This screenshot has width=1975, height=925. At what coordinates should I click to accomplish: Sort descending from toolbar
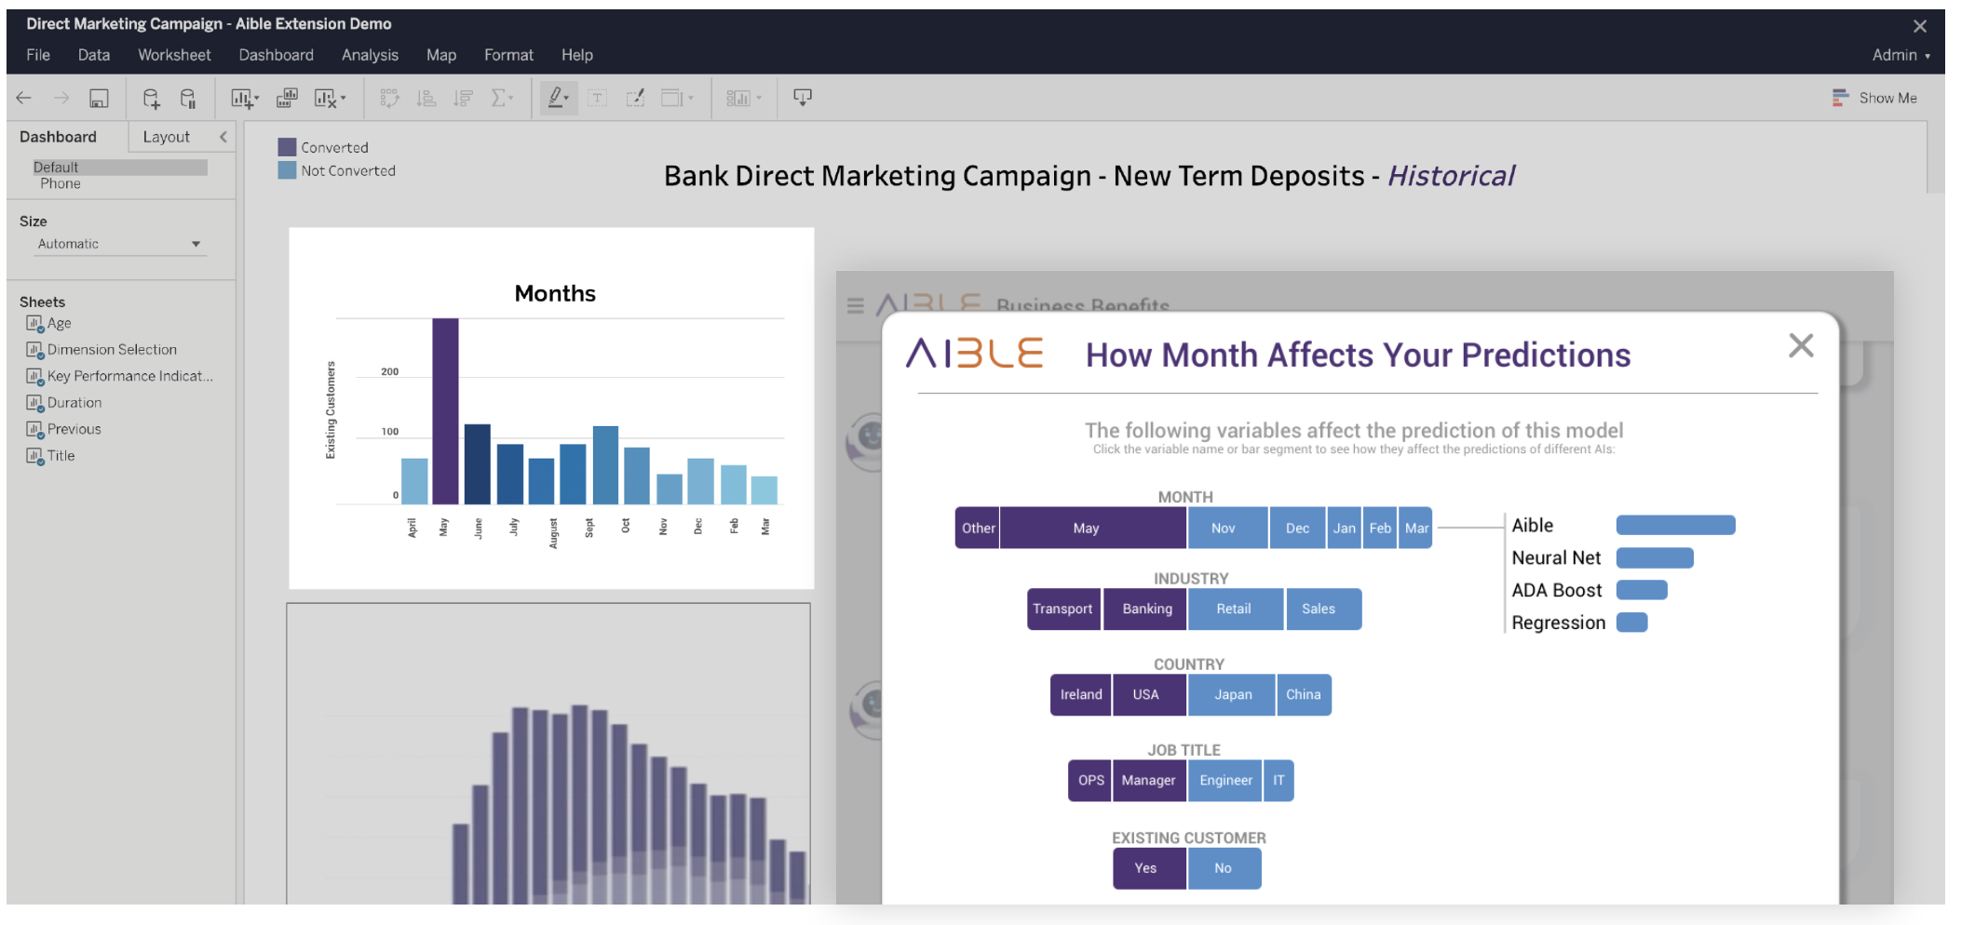pos(464,98)
